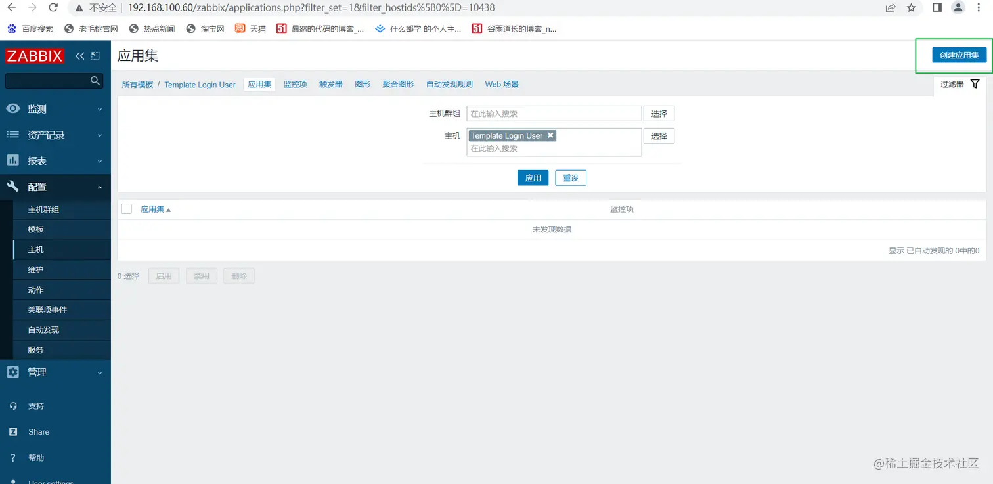
Task: Click the Z icon for Share
Action: tap(13, 432)
